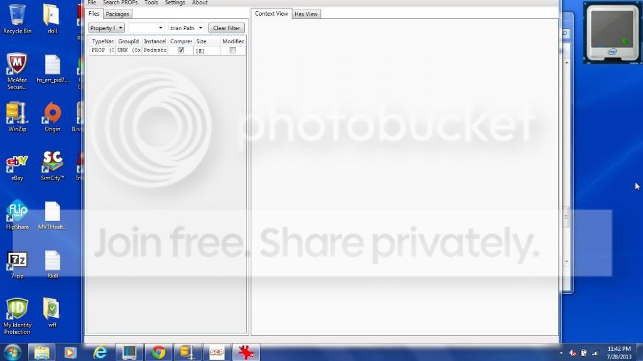Click the Clear Filter button

[x=226, y=28]
